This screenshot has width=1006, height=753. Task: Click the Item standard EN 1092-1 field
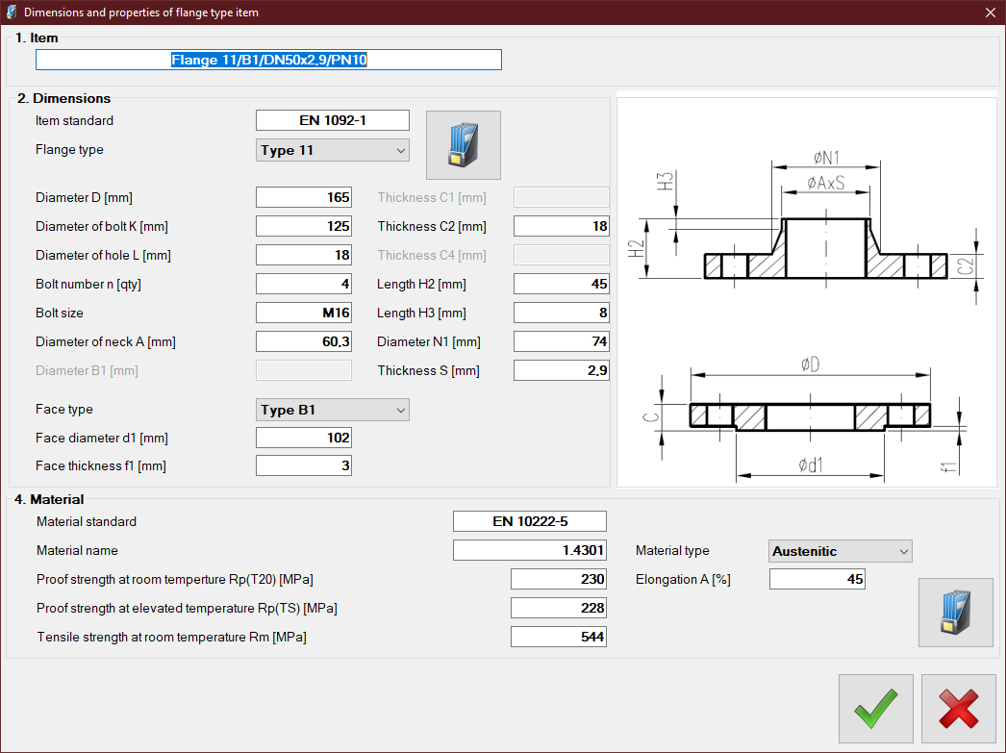[x=333, y=120]
